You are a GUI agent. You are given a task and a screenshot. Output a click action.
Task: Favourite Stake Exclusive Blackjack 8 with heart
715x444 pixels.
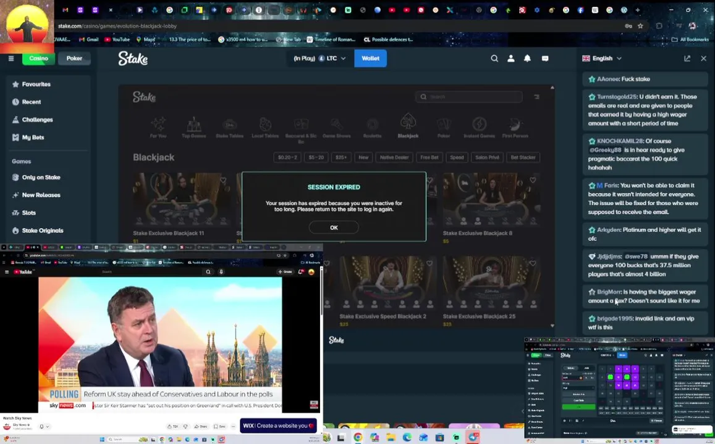(533, 180)
